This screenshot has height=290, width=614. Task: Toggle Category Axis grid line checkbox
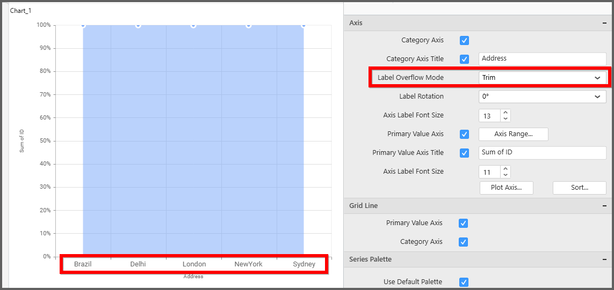click(464, 242)
